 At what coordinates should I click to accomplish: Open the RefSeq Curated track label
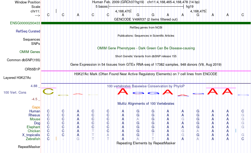point(28,31)
